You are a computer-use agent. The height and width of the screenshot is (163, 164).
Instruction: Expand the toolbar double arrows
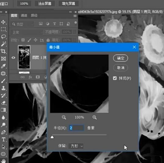[x=1, y=12]
